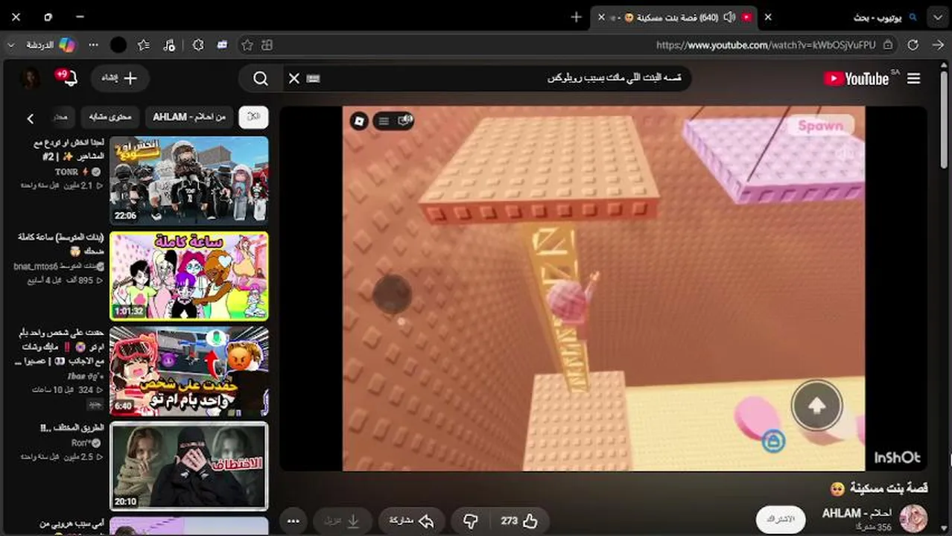This screenshot has width=952, height=536.
Task: Select the related content filter chip
Action: [110, 117]
